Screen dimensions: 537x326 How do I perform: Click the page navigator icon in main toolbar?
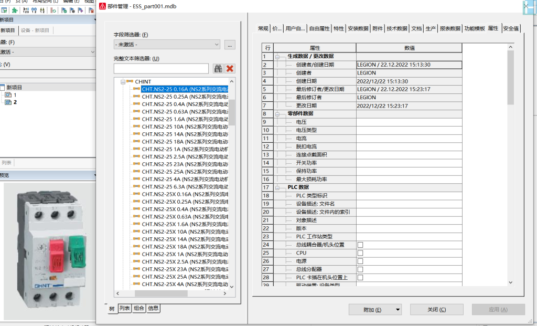(4, 10)
